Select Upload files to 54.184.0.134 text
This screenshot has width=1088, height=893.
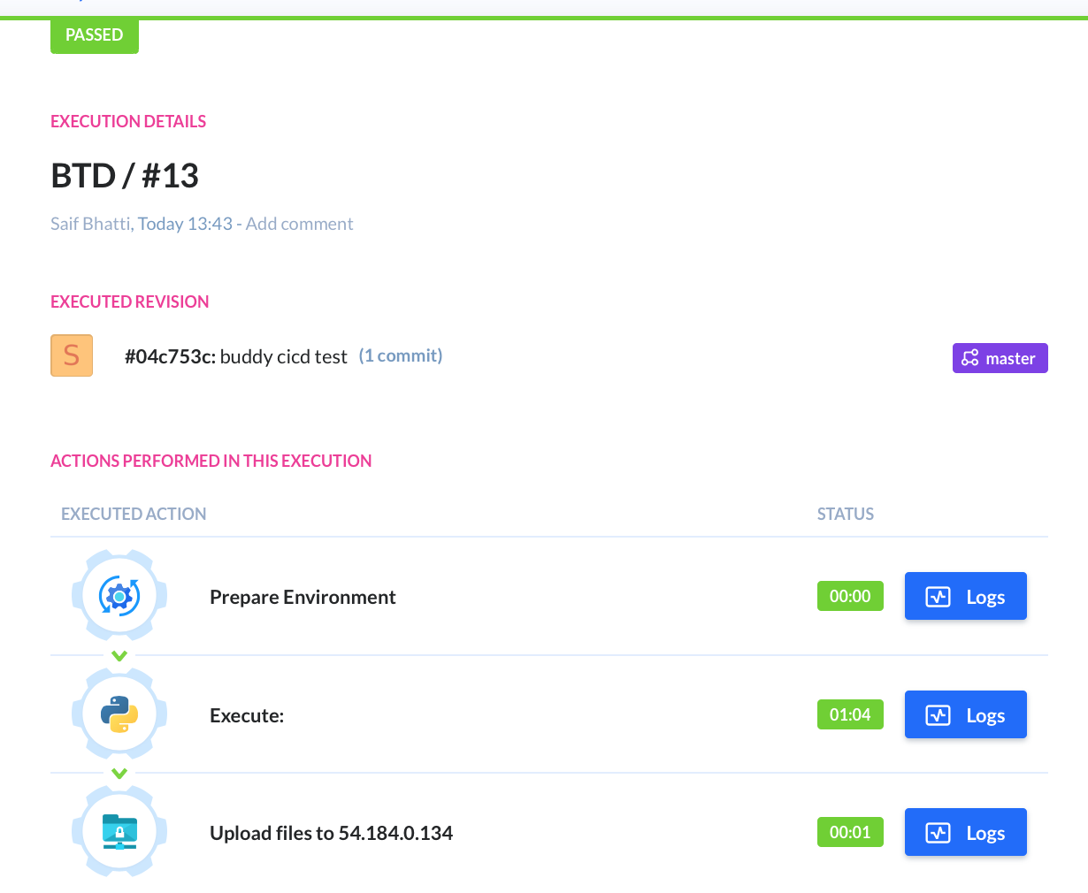pos(331,833)
